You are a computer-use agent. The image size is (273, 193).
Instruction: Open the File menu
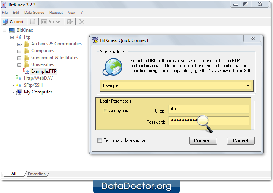[x=5, y=13]
